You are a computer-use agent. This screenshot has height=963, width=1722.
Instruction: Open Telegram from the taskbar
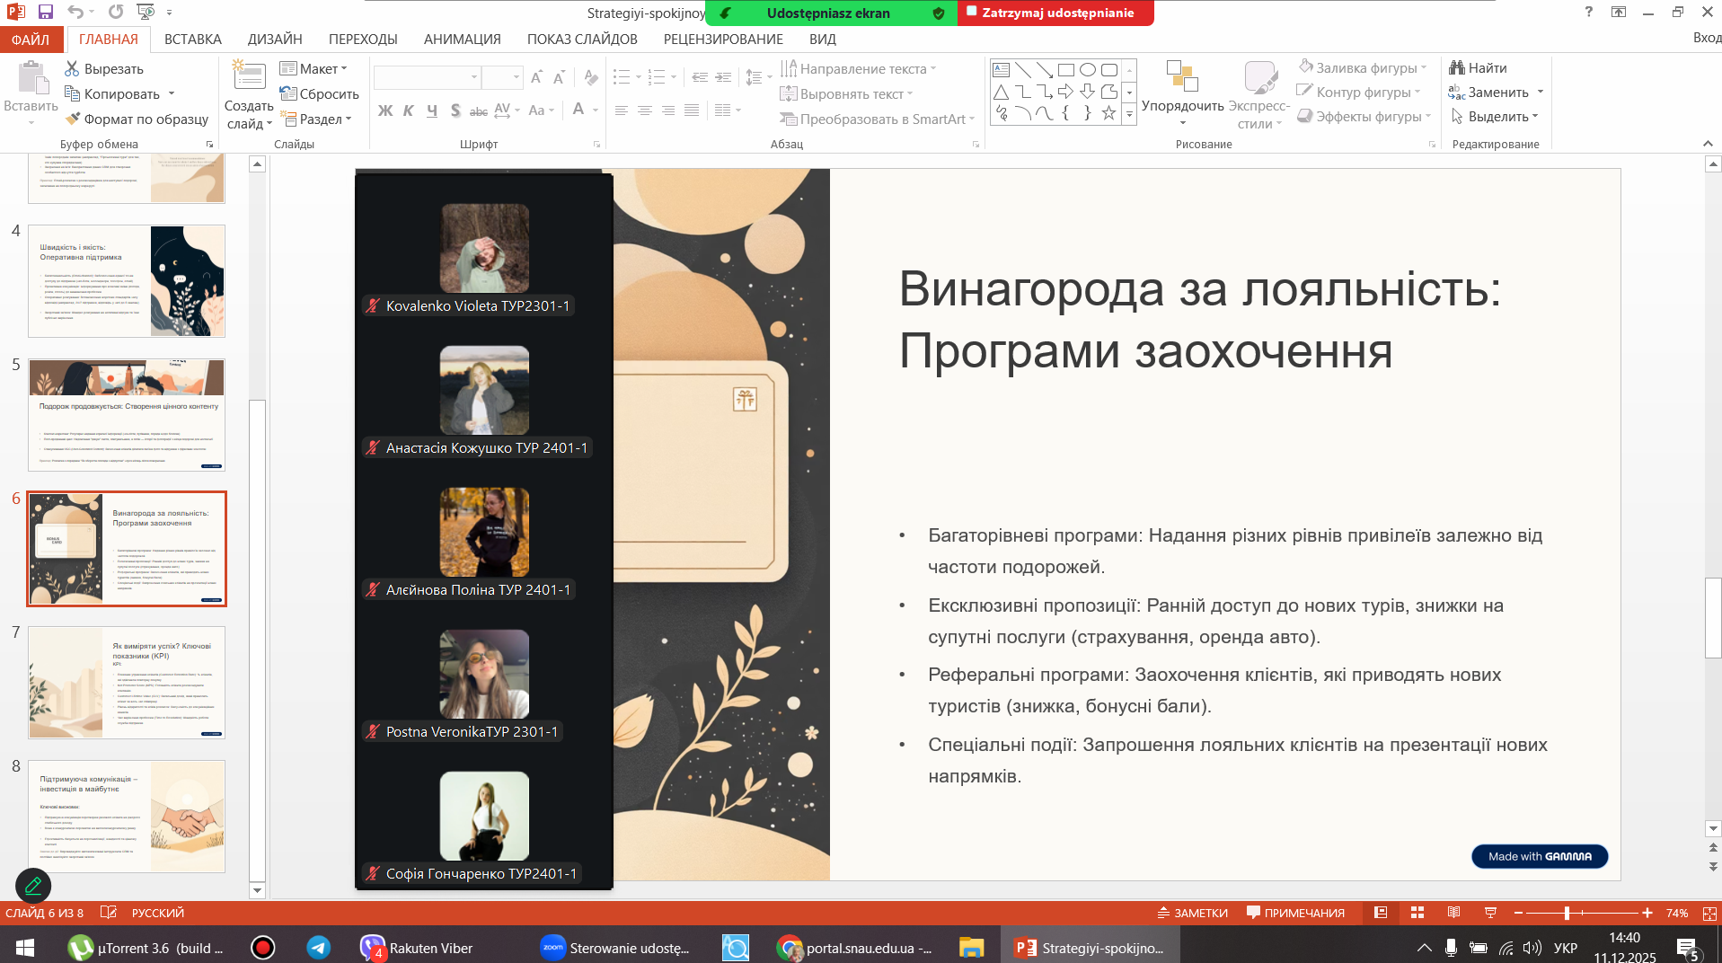tap(319, 948)
